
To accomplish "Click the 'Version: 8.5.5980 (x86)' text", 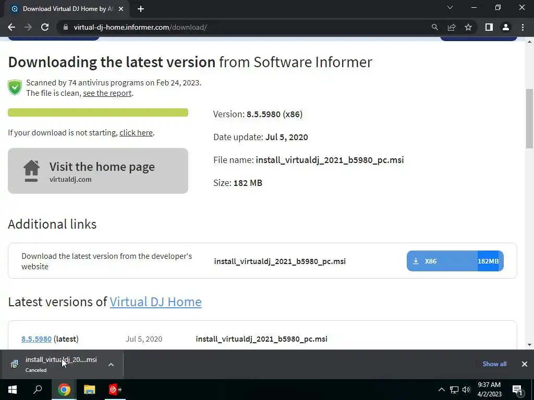I will [258, 114].
